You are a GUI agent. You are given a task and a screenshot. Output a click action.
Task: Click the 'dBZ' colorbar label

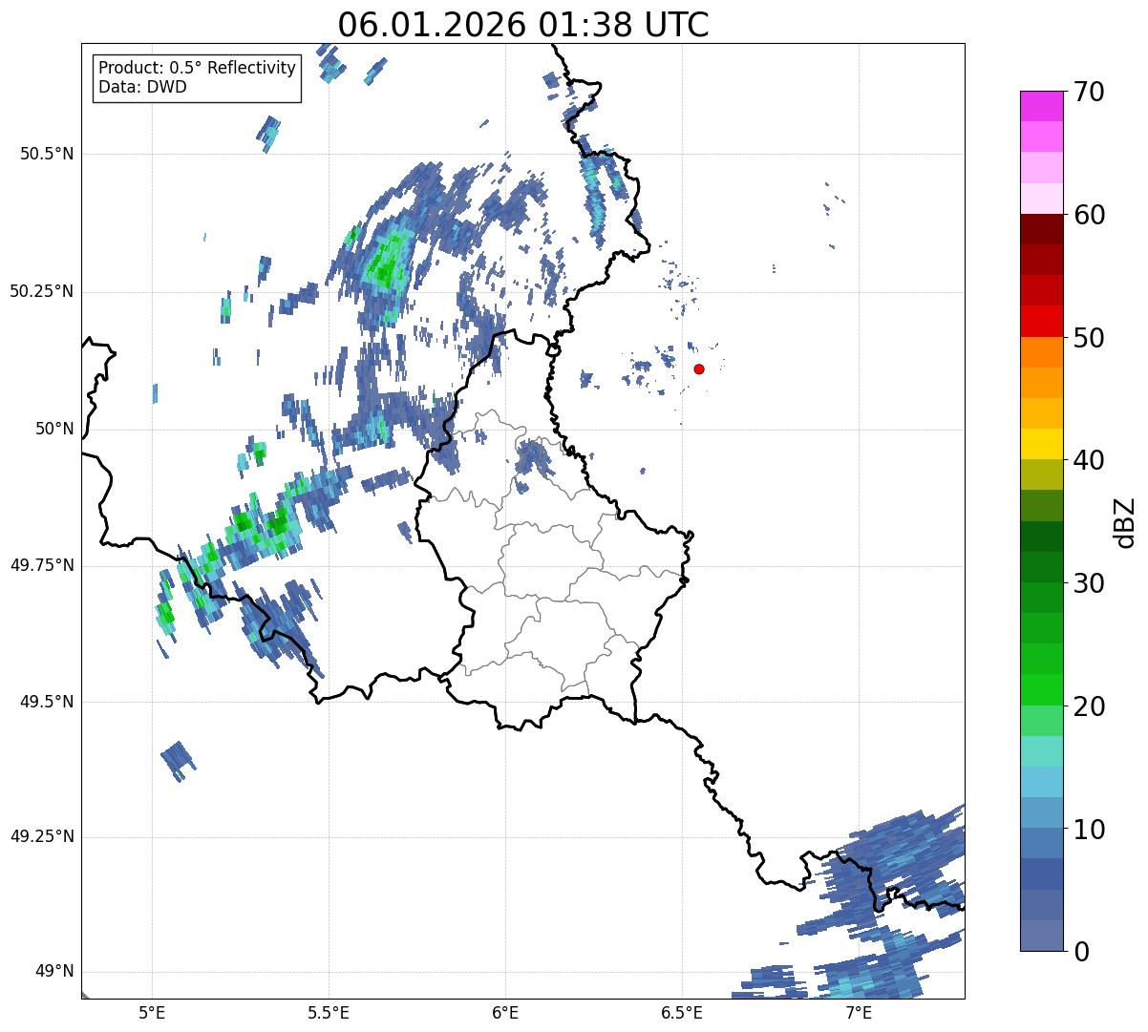(x=1126, y=521)
